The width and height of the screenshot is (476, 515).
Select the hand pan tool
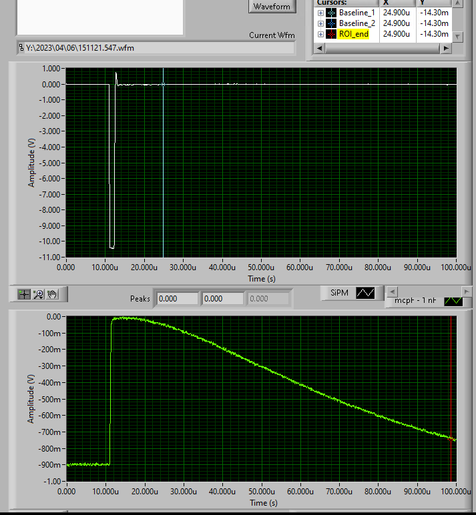[x=52, y=294]
